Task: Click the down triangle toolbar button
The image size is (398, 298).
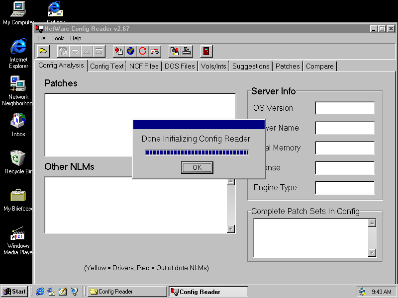Action: tap(75, 51)
